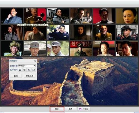Select the officer reading at a microphone
This screenshot has height=113, width=139.
(35, 16)
